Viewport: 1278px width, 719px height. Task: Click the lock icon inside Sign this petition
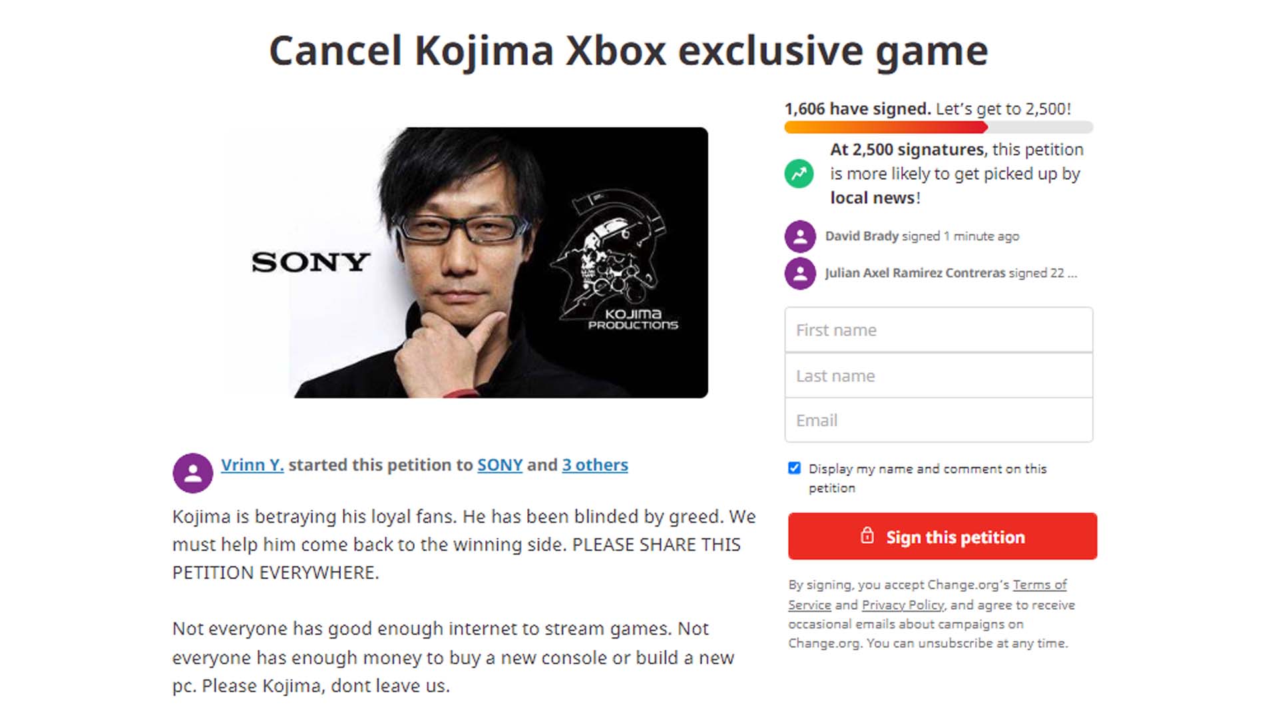click(x=870, y=537)
